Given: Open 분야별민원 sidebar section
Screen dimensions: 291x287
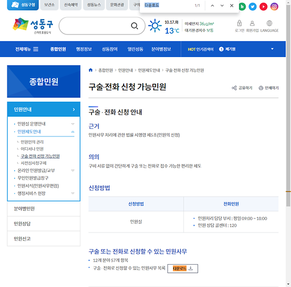Looking at the screenshot, I should (44, 209).
